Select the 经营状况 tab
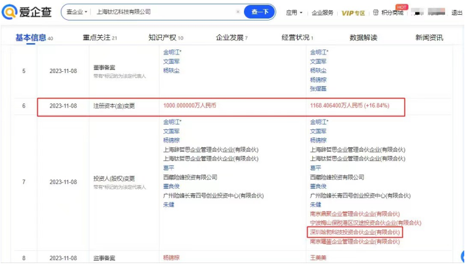This screenshot has height=265, width=468. [x=297, y=38]
